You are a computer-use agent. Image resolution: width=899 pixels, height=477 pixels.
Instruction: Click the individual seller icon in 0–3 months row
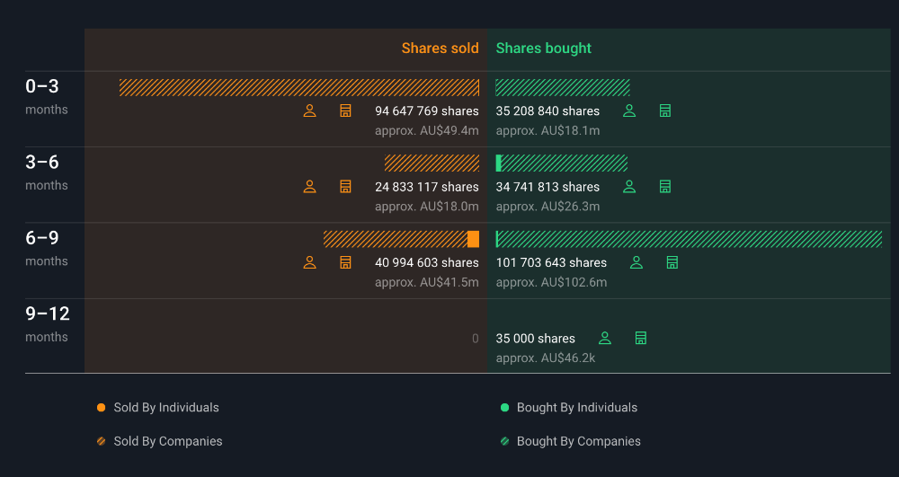tap(309, 111)
